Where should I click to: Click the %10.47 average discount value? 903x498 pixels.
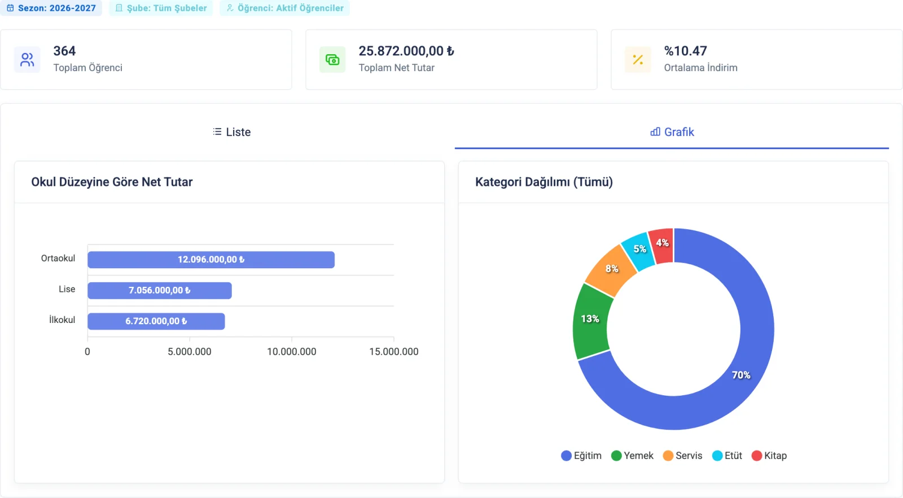(x=685, y=51)
